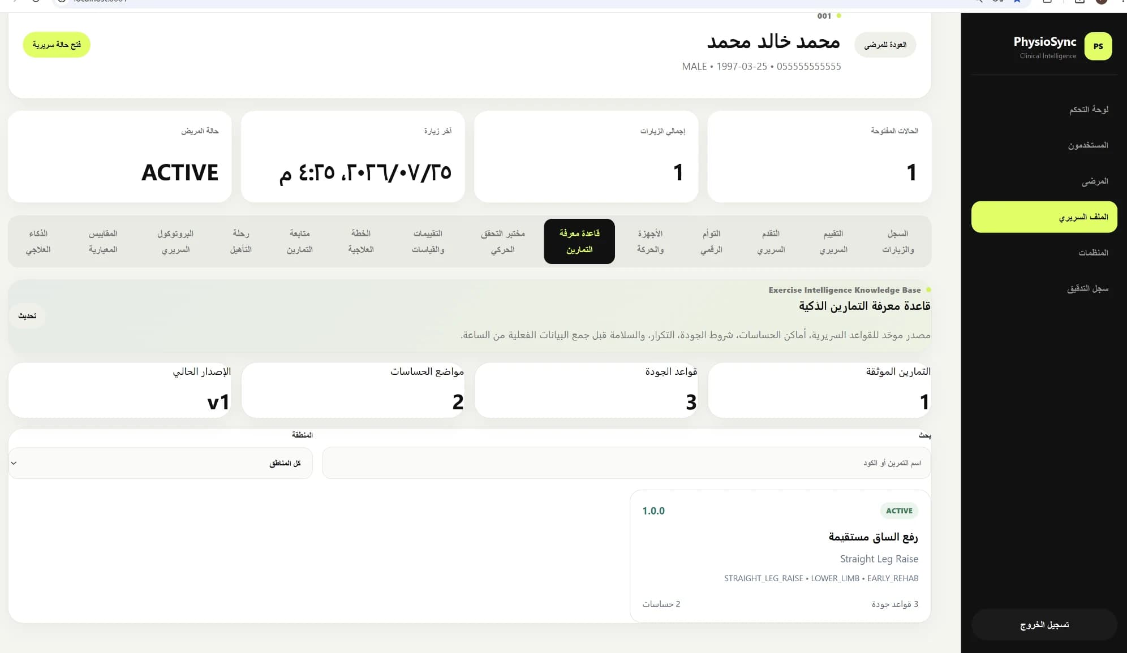The height and width of the screenshot is (653, 1127).
Task: Click the التمارين الموثقة stat card
Action: point(819,390)
